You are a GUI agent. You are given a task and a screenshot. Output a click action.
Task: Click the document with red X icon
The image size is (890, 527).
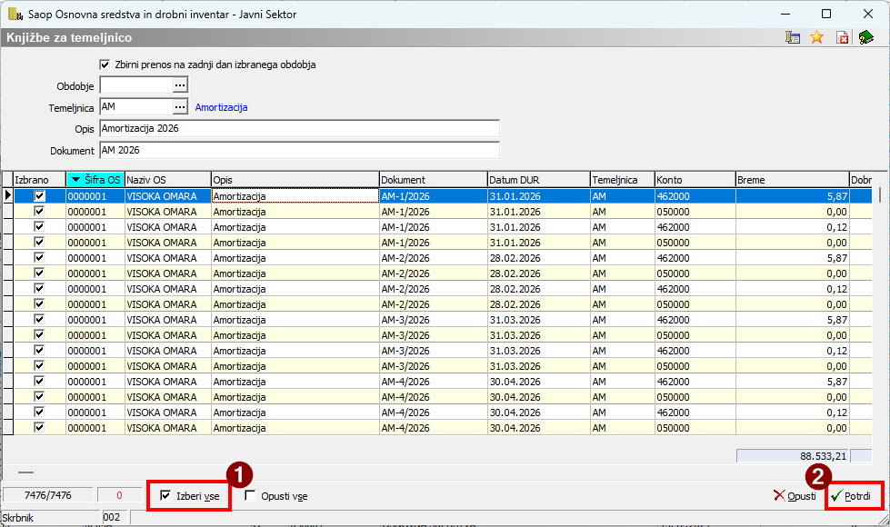coord(842,38)
